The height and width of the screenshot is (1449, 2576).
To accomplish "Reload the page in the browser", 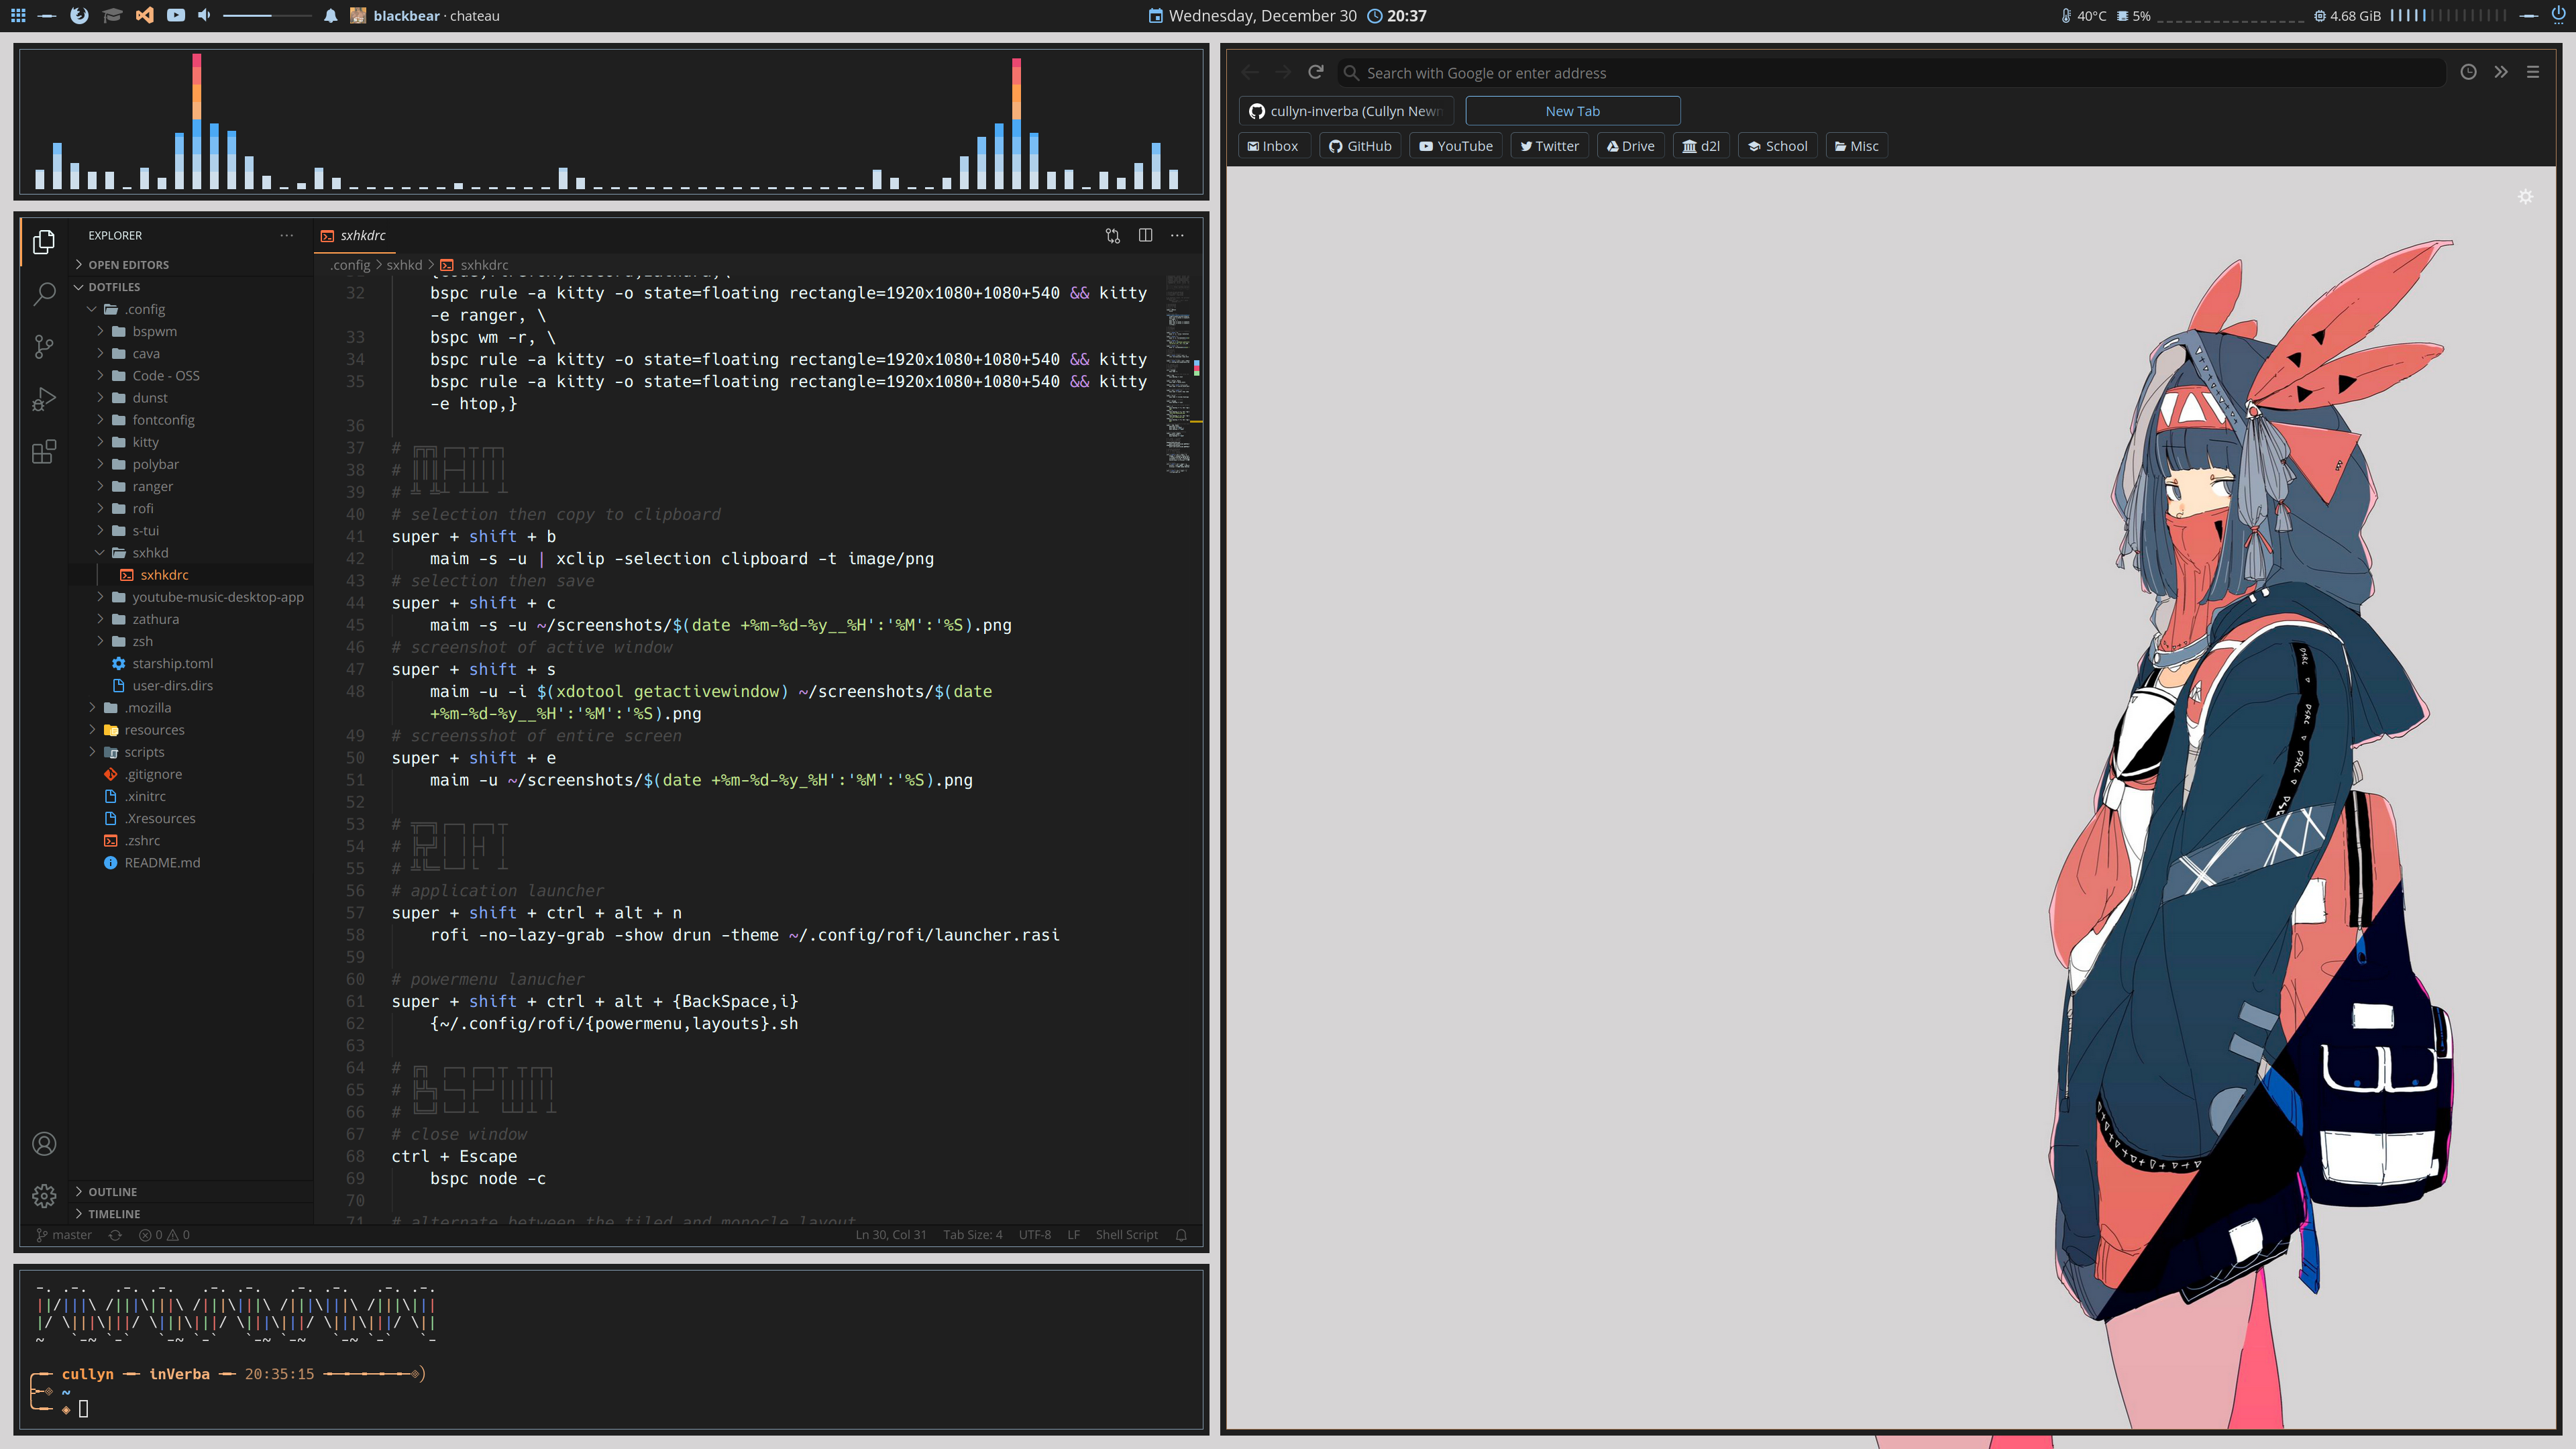I will point(1316,72).
